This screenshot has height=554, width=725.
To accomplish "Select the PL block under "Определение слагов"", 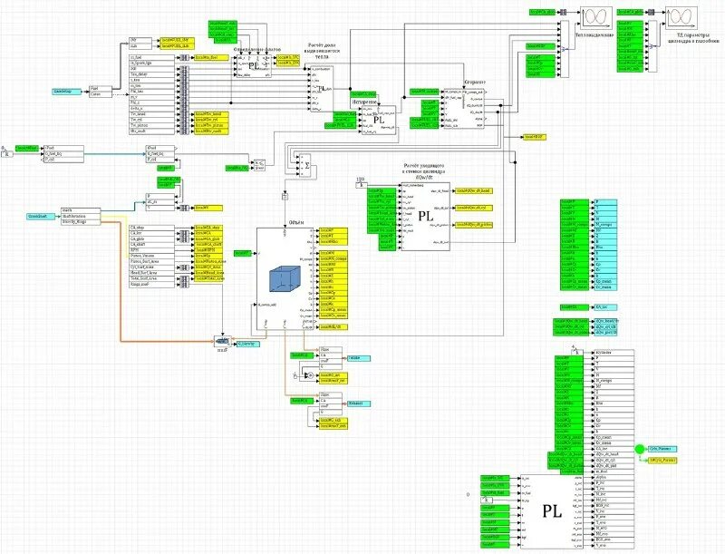I will (254, 65).
